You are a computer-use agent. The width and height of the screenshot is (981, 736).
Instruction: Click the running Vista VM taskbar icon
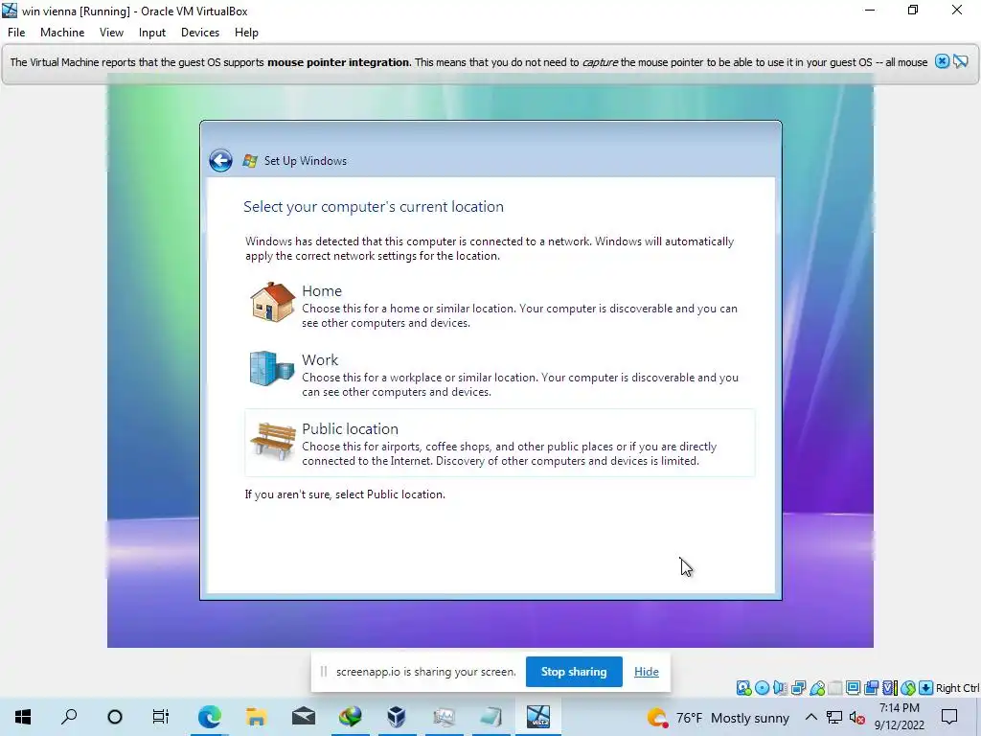point(538,717)
